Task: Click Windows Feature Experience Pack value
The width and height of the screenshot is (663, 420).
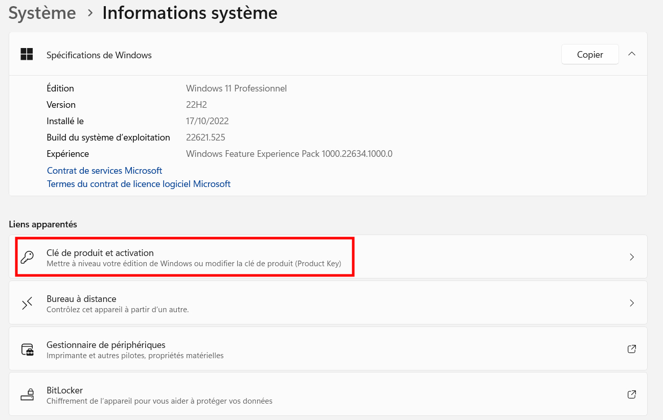Action: pyautogui.click(x=289, y=154)
